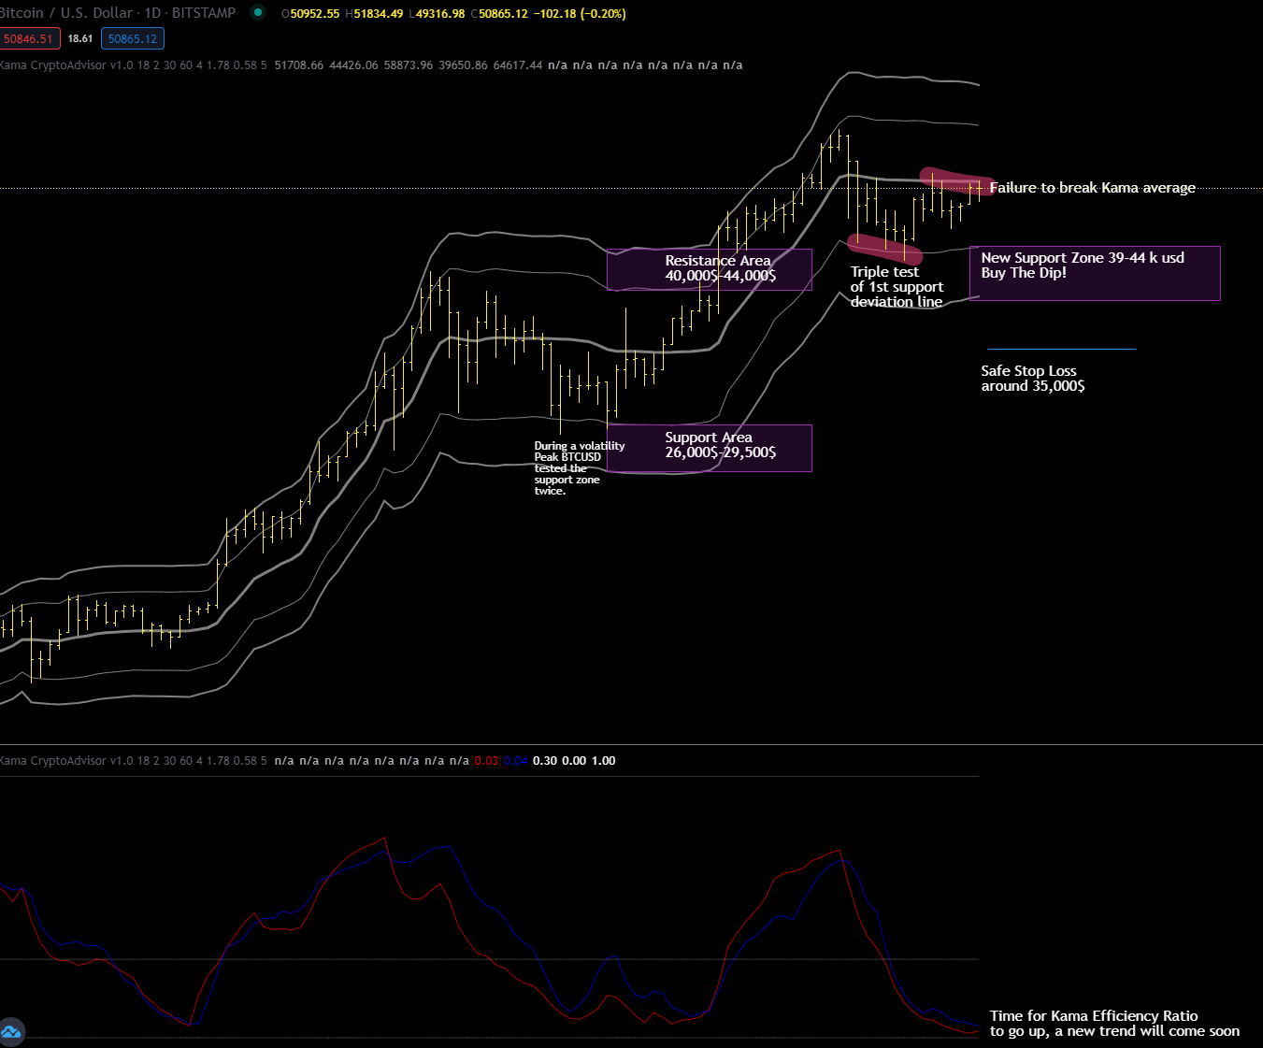
Task: Click the spread value 18.61
Action: pos(80,38)
